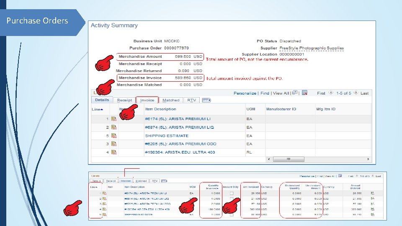Open line 5 details icon beside SHIPPING ESTIMATE

(114, 136)
